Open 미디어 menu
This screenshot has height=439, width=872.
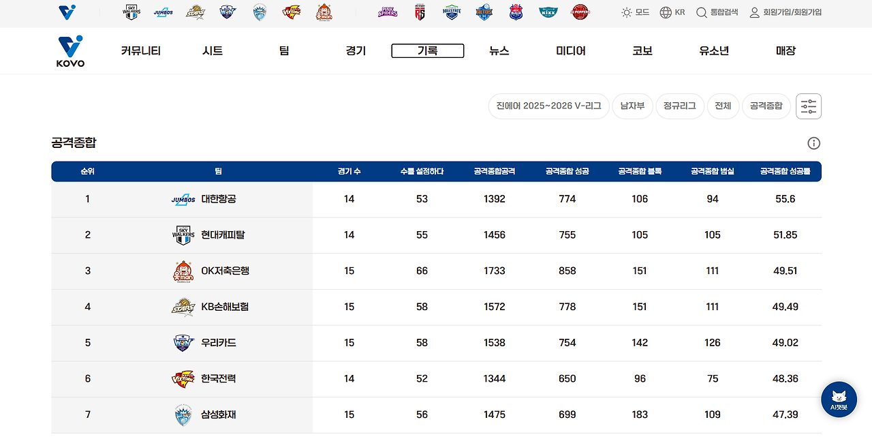(571, 51)
